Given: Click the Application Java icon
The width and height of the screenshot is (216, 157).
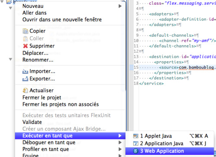Looking at the screenshot, I should [x=136, y=143].
